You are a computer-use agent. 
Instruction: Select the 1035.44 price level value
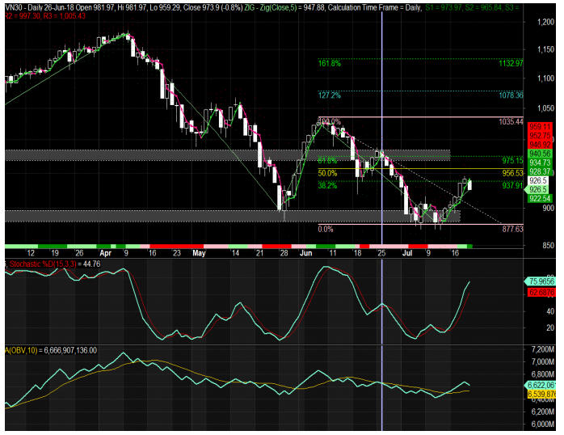point(511,121)
